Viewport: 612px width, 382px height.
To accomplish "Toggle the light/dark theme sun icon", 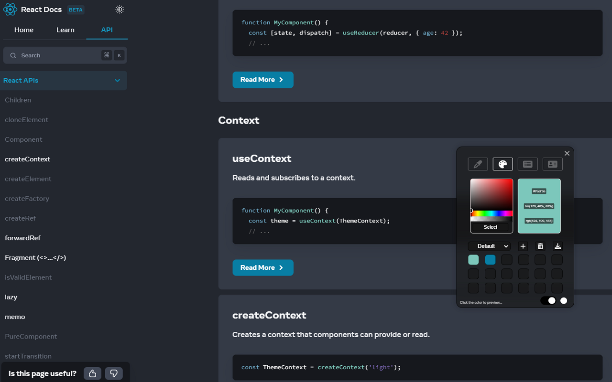I will pos(120,10).
